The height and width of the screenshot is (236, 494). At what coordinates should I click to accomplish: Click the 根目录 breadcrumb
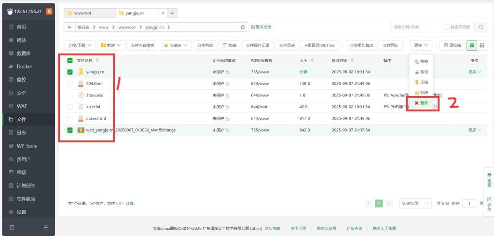coord(83,28)
